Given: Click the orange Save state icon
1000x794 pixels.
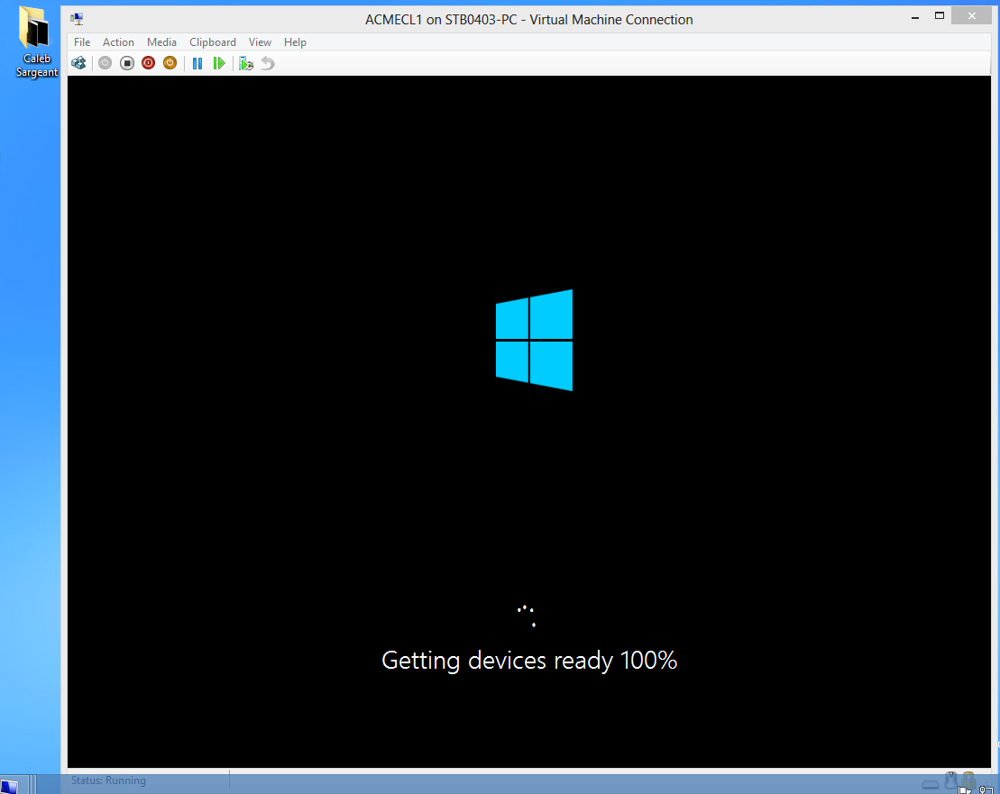Looking at the screenshot, I should 170,63.
